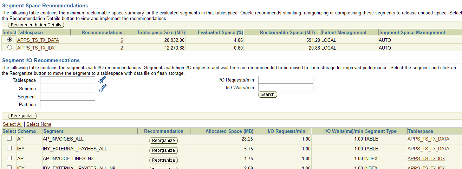Click the Reorganize button above the table
The width and height of the screenshot is (462, 169).
coord(22,116)
